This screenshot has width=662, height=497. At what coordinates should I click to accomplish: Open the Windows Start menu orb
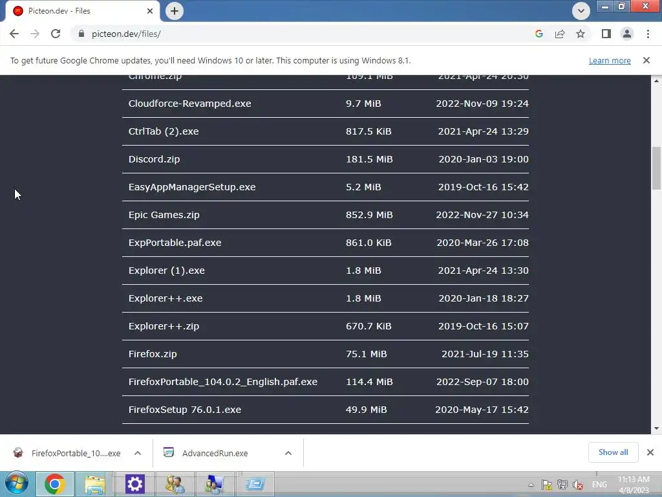pos(17,483)
